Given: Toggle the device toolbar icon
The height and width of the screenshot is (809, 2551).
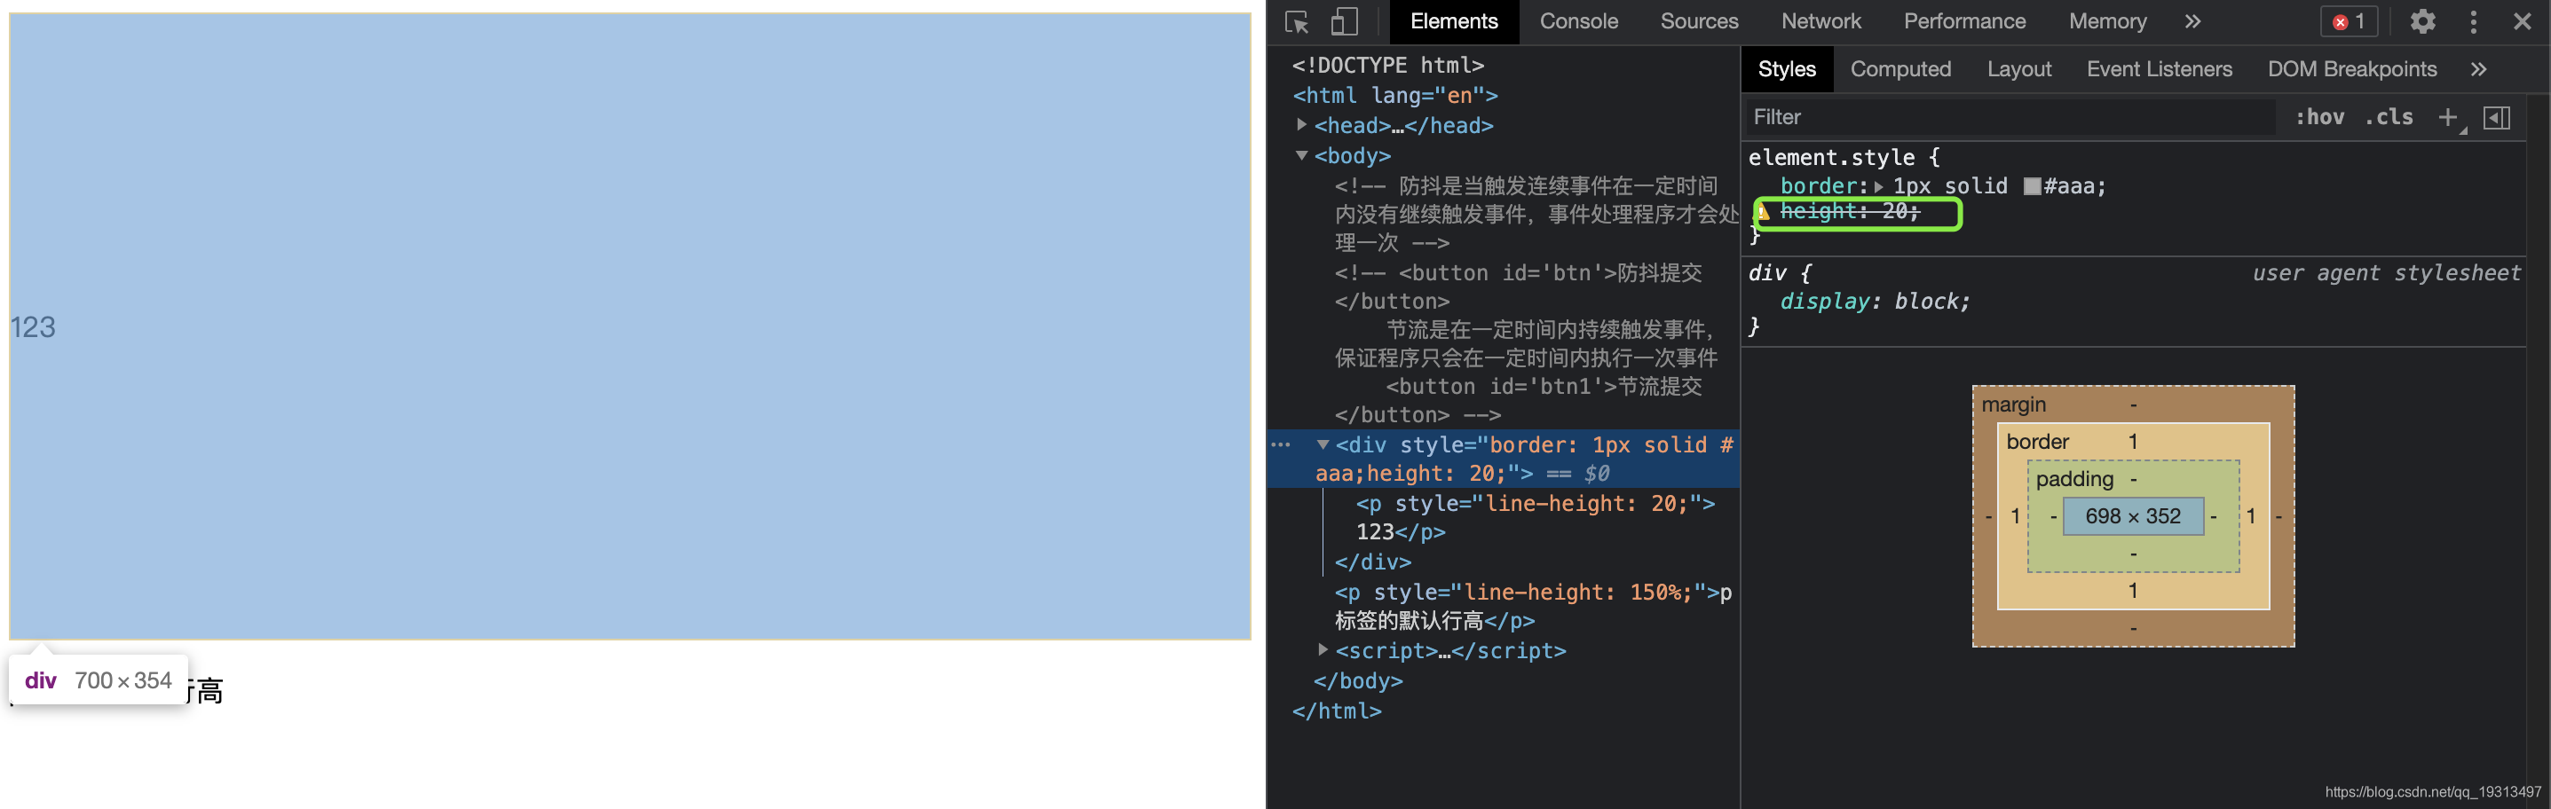Looking at the screenshot, I should 1342,20.
